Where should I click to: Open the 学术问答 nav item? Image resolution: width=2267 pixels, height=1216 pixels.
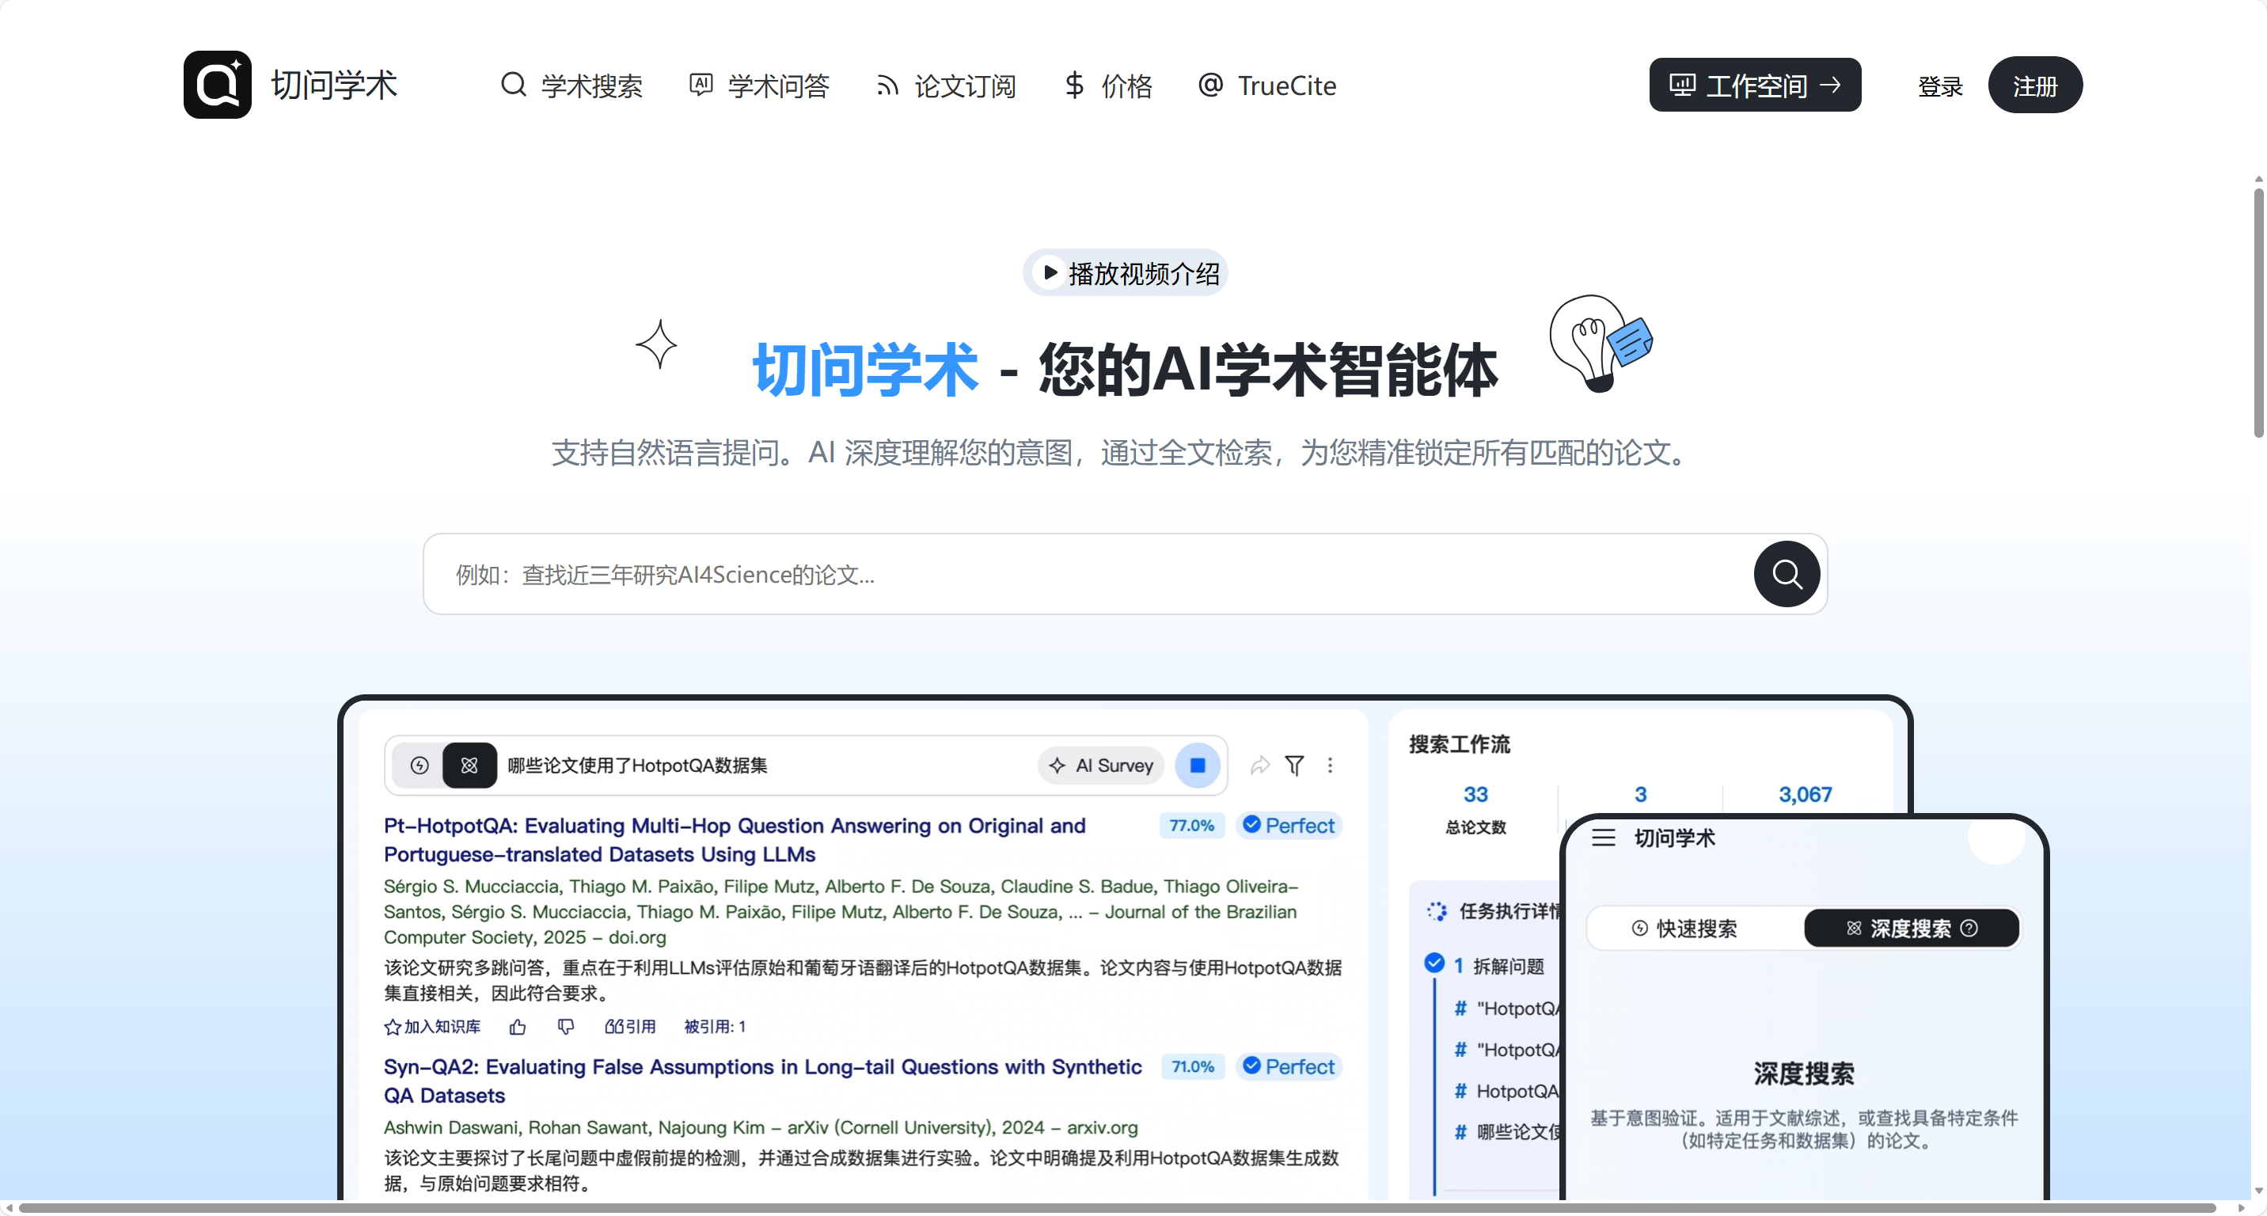[758, 85]
